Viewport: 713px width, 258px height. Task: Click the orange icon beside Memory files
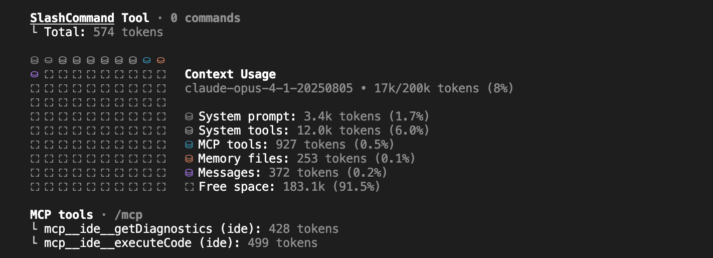coord(189,159)
